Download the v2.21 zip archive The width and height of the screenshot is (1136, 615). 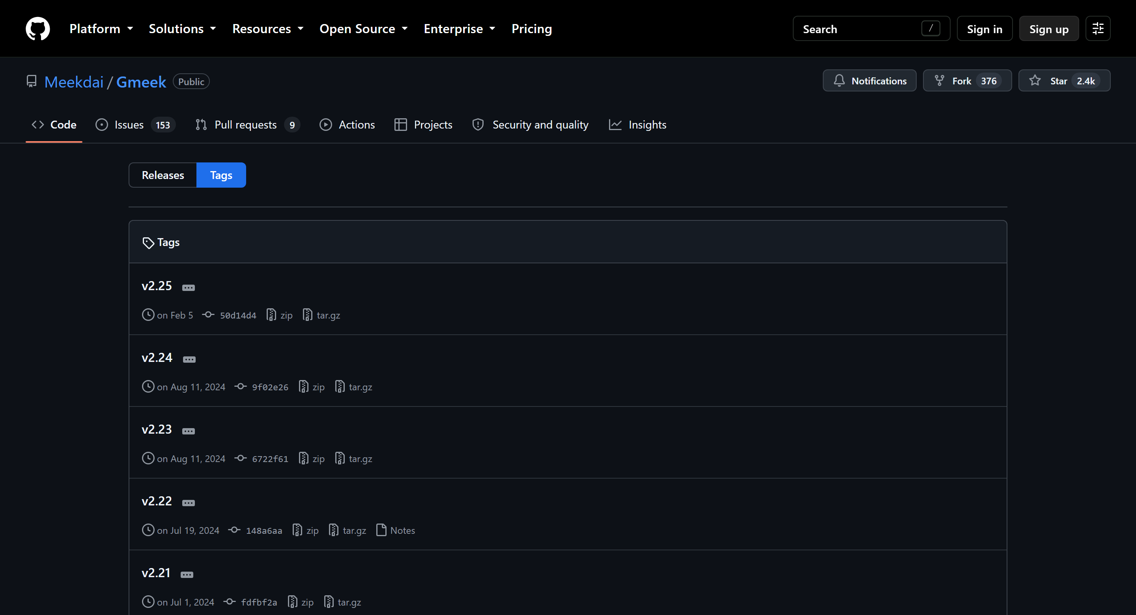point(301,602)
